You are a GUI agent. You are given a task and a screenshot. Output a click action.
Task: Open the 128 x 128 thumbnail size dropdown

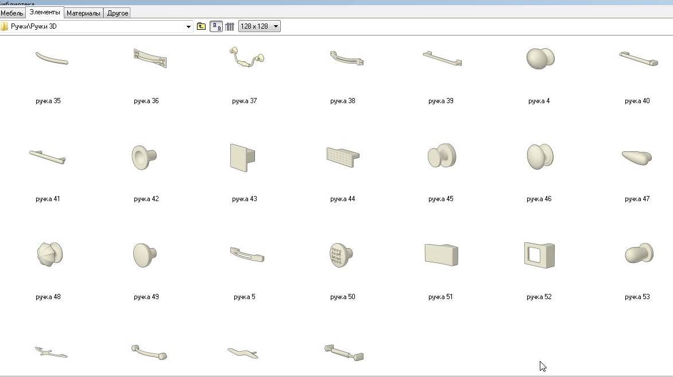click(259, 26)
